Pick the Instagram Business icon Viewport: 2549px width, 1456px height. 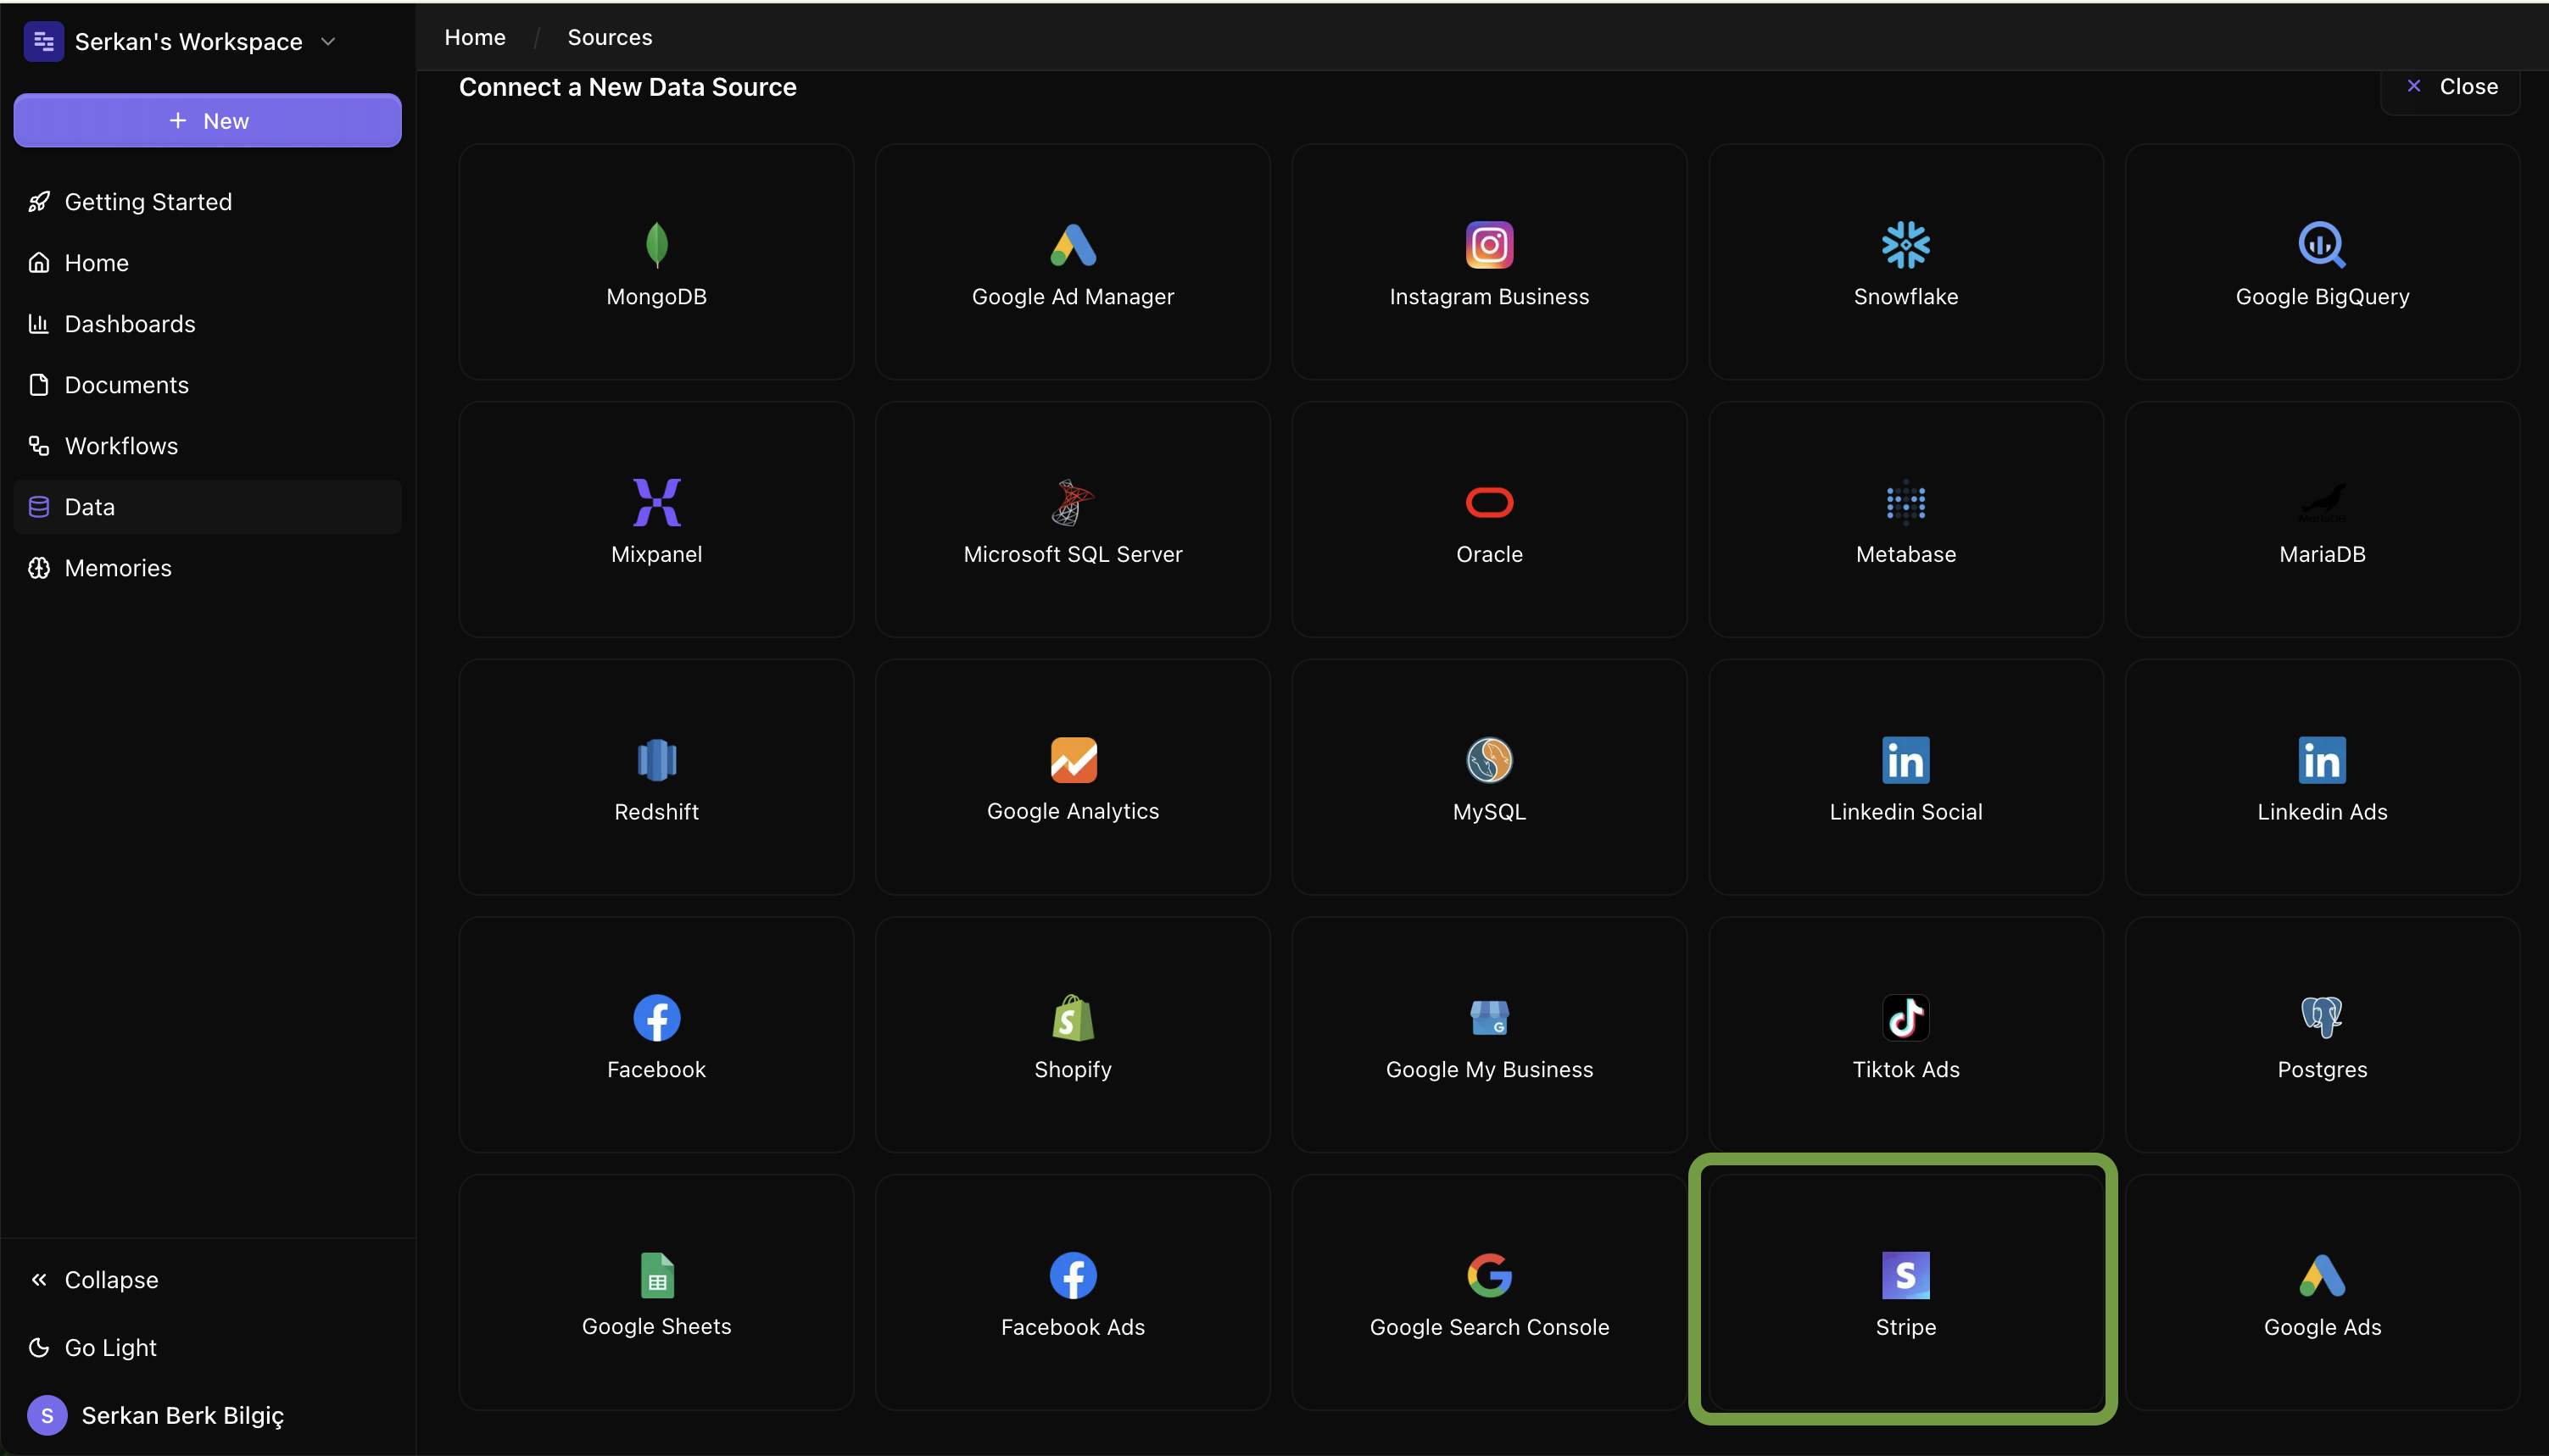1488,244
